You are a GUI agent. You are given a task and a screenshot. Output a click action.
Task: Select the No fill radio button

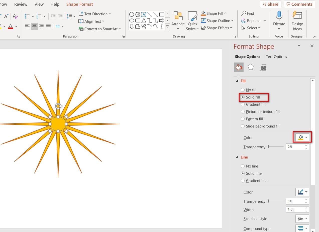[243, 90]
